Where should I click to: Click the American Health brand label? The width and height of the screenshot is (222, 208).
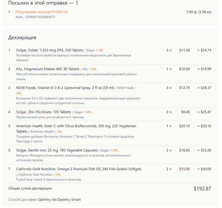pos(42,132)
